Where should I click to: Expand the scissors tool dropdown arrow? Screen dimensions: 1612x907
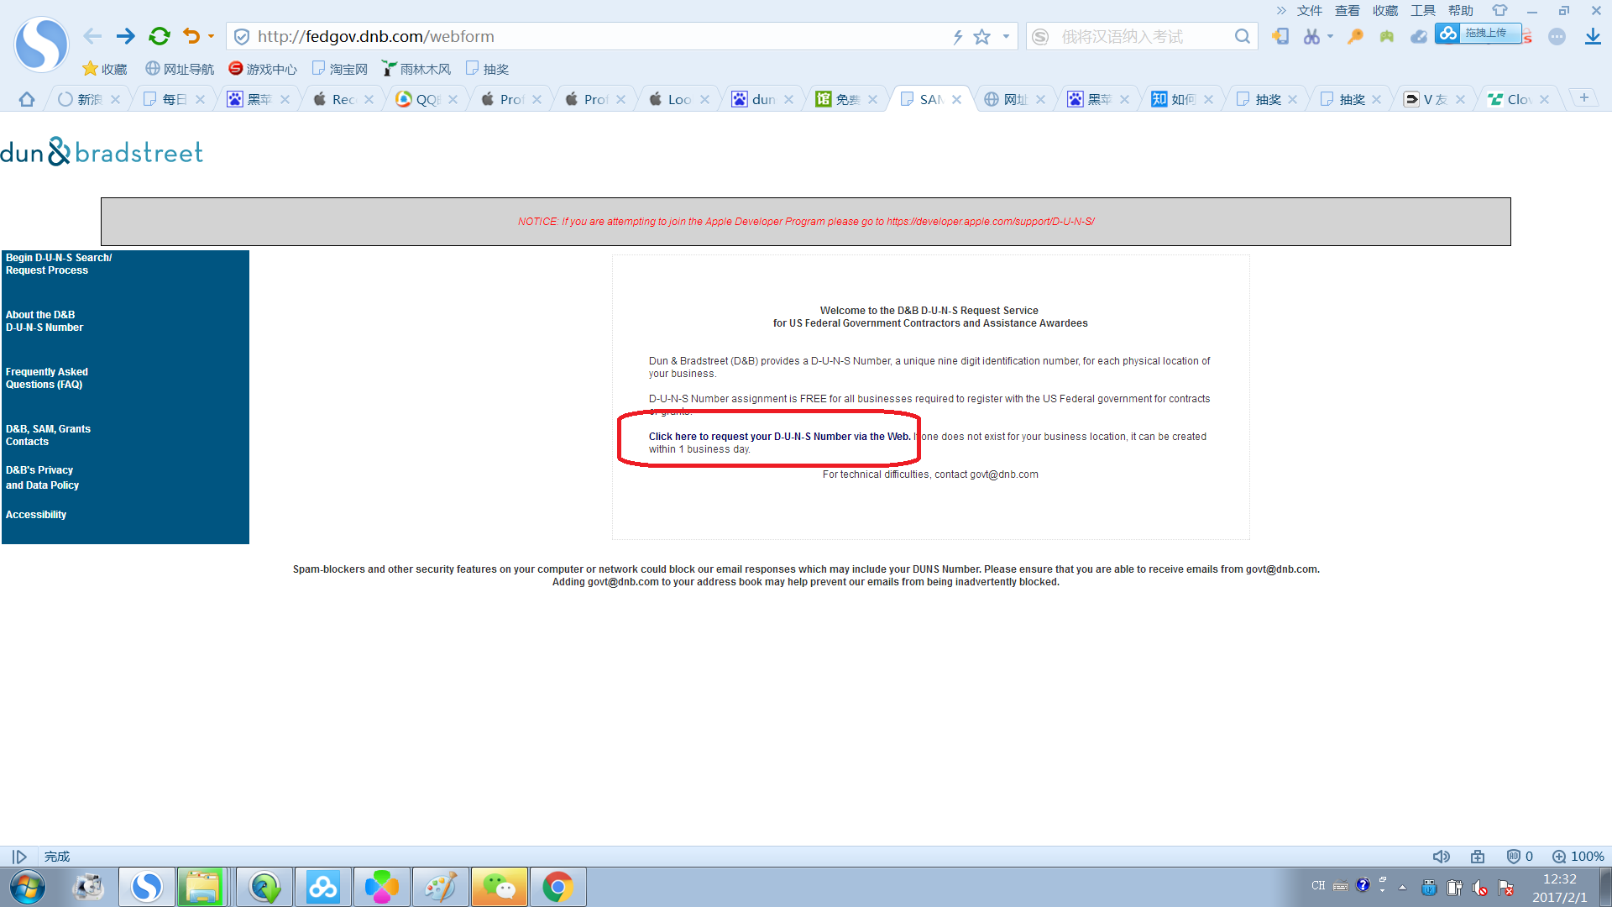(1330, 36)
